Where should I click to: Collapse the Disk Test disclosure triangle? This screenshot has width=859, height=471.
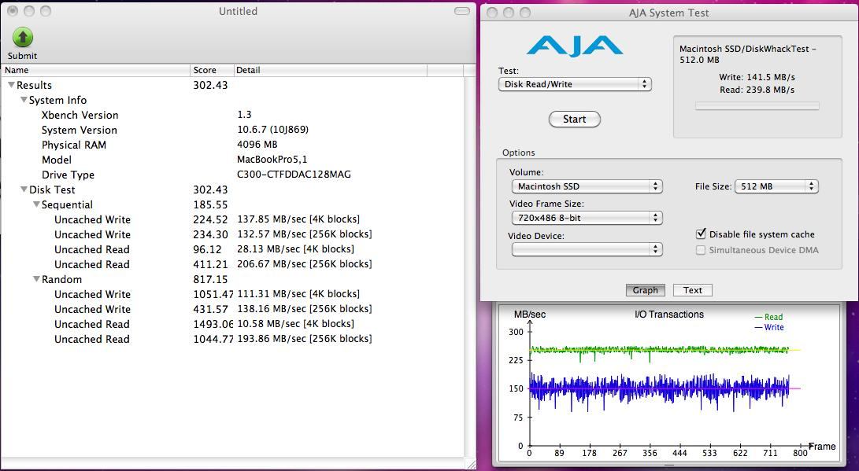pos(24,190)
